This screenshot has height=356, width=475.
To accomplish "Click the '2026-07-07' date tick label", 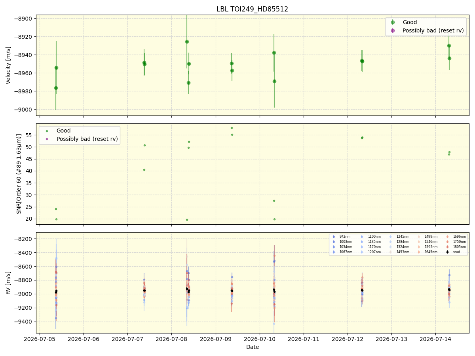I will point(127,339).
